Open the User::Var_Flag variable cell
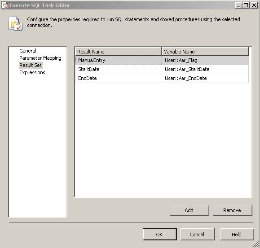Screen dimensions: 260x248 (205, 60)
